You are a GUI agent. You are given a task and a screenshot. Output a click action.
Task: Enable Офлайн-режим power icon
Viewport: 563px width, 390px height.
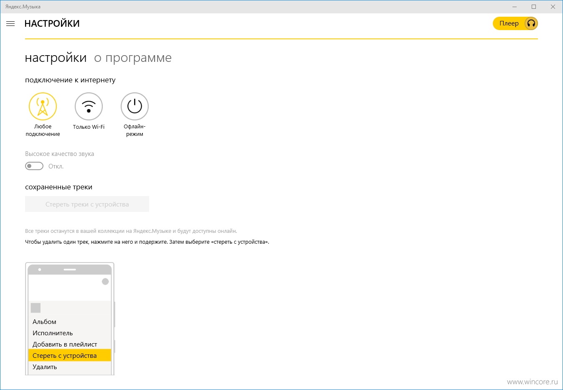134,106
